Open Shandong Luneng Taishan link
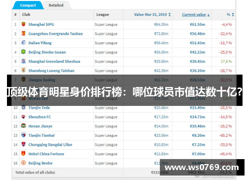The image size is (249, 180). click(51, 71)
